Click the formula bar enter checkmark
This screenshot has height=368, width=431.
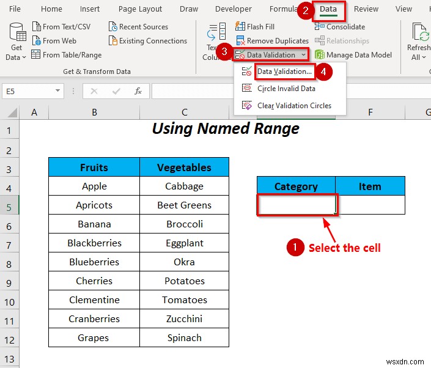[x=116, y=91]
